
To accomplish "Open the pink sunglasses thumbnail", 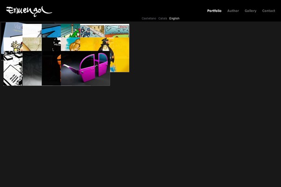I will [x=86, y=68].
